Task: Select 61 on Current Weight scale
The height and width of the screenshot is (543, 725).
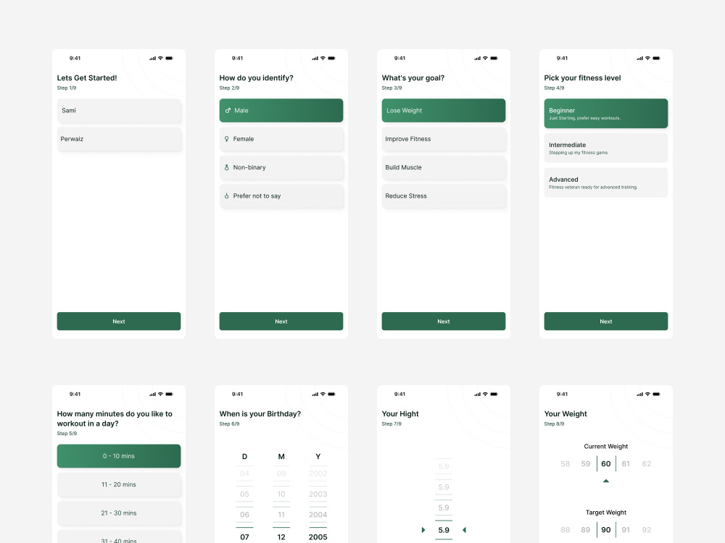Action: (x=626, y=463)
